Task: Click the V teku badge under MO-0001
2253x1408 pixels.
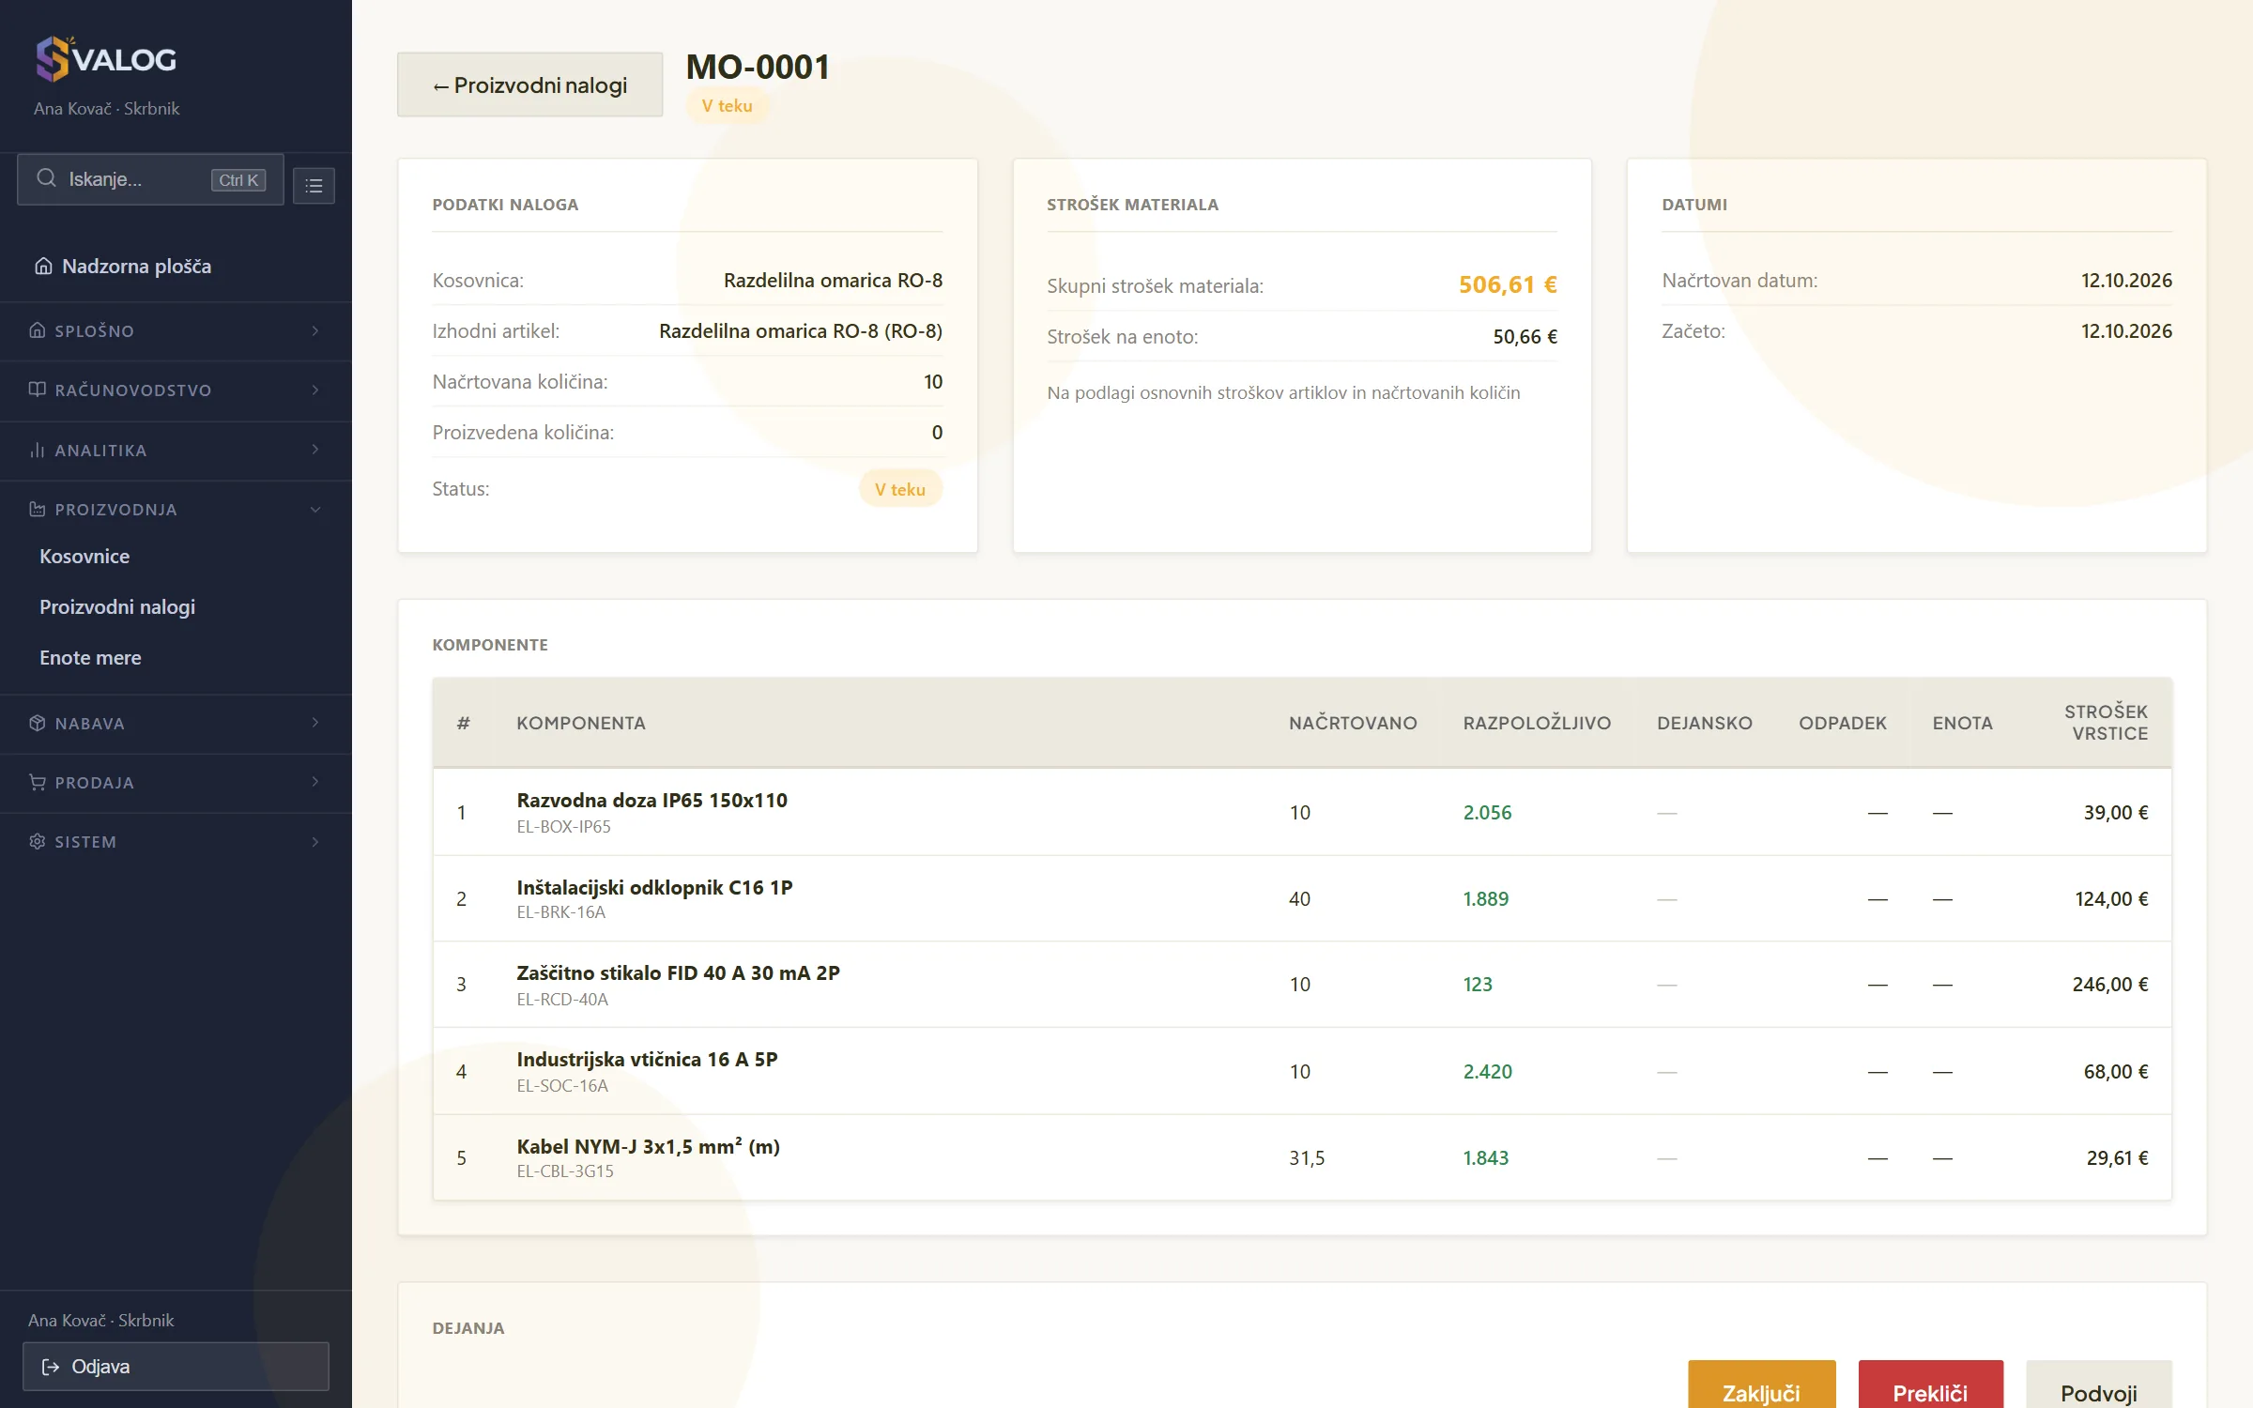Action: 728,106
